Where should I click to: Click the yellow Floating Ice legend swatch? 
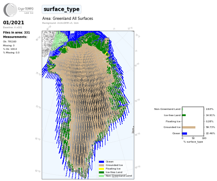pyautogui.click(x=101, y=169)
